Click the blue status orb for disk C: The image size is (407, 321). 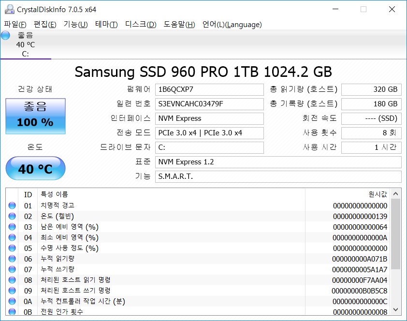pyautogui.click(x=5, y=35)
